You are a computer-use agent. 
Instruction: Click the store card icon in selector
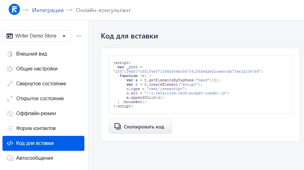tap(10, 36)
